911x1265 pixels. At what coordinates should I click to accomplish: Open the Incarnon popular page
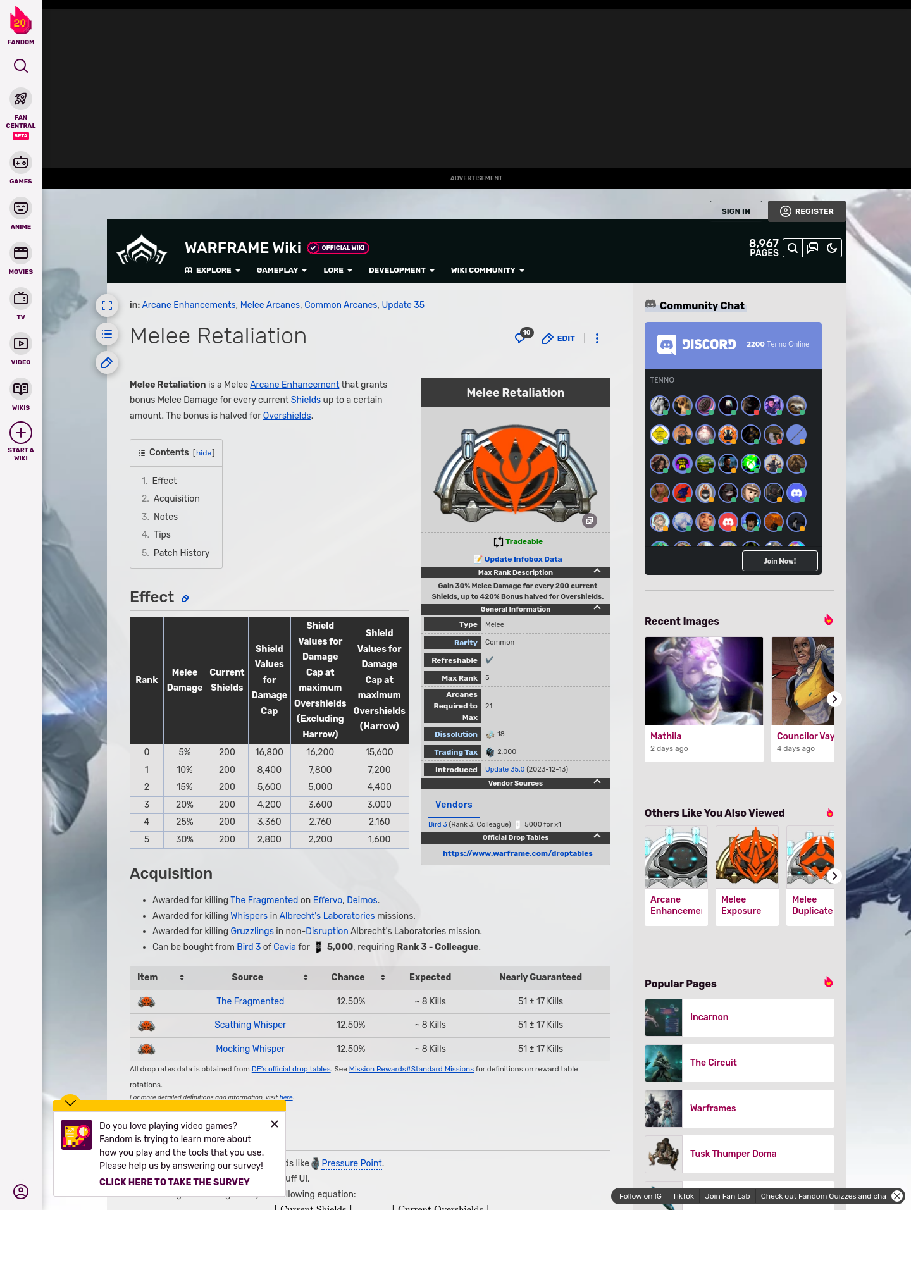(740, 1018)
